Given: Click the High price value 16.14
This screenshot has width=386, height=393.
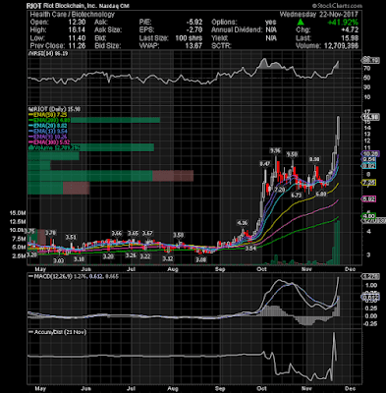Looking at the screenshot, I should (x=78, y=30).
